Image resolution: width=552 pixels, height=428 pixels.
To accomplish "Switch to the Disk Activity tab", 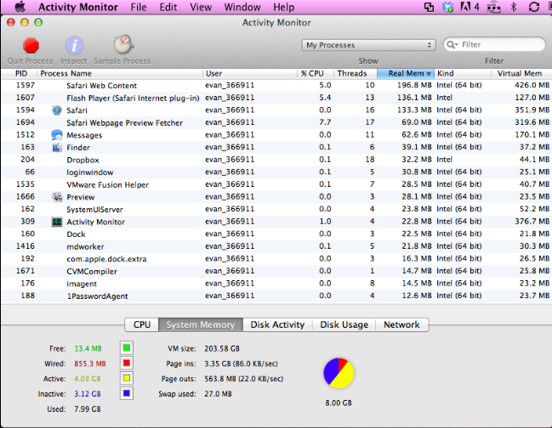I will pyautogui.click(x=277, y=324).
